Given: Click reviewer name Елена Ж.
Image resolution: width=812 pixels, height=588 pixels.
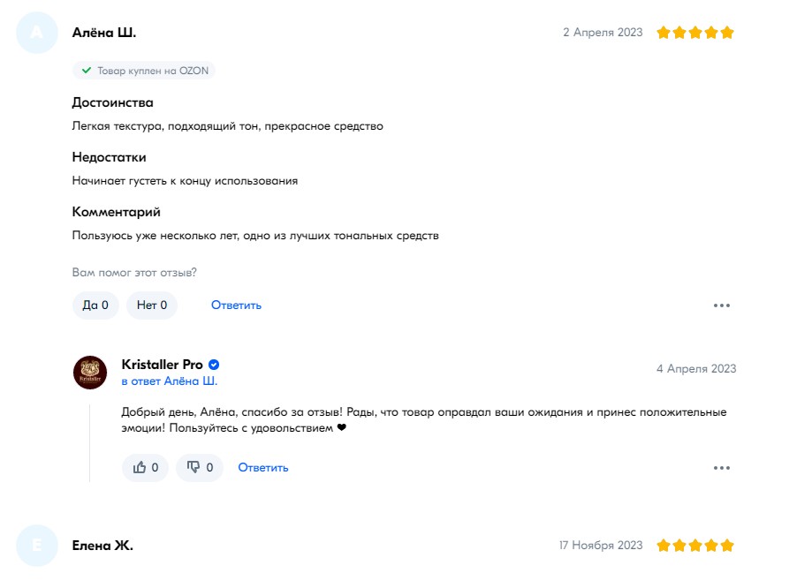Looking at the screenshot, I should click(102, 546).
